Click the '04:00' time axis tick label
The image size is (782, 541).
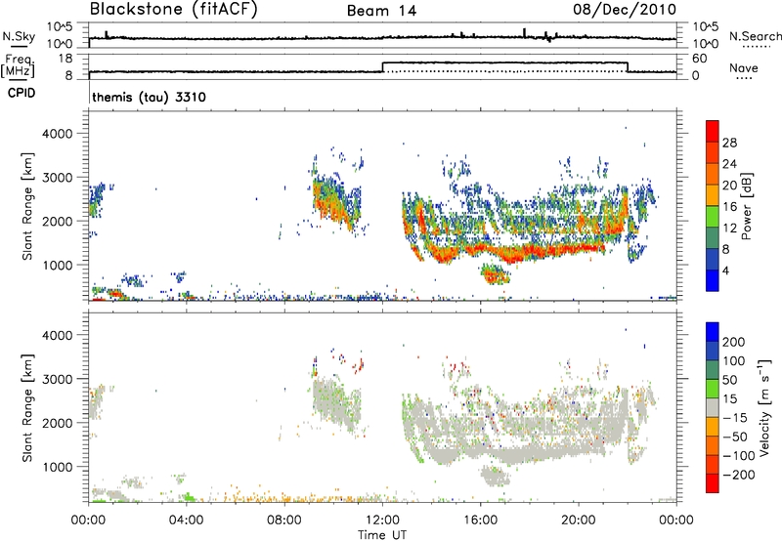187,520
